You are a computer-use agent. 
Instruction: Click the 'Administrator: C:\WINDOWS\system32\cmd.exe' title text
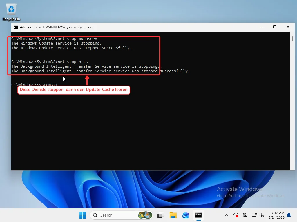click(57, 27)
